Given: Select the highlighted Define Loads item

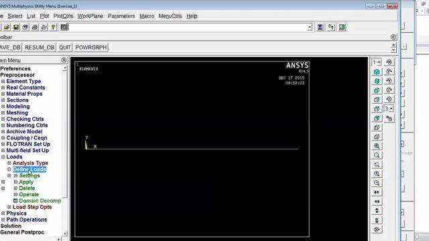Looking at the screenshot, I should click(29, 169).
